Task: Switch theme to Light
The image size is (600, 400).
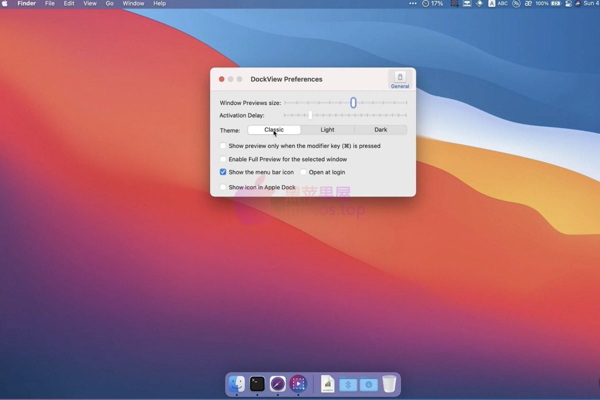Action: [x=327, y=130]
